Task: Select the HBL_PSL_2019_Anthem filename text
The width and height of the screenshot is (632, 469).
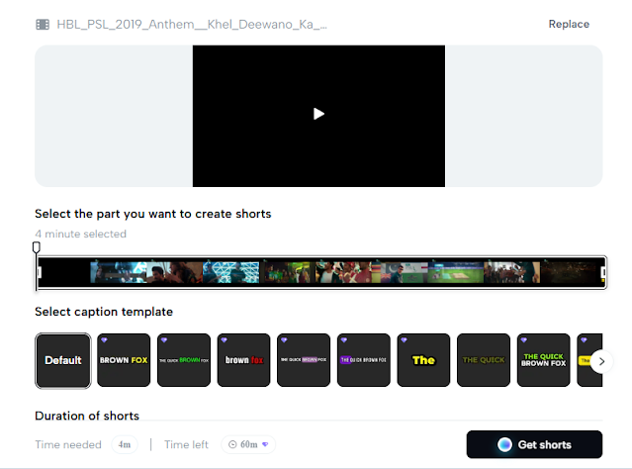Action: coord(192,25)
